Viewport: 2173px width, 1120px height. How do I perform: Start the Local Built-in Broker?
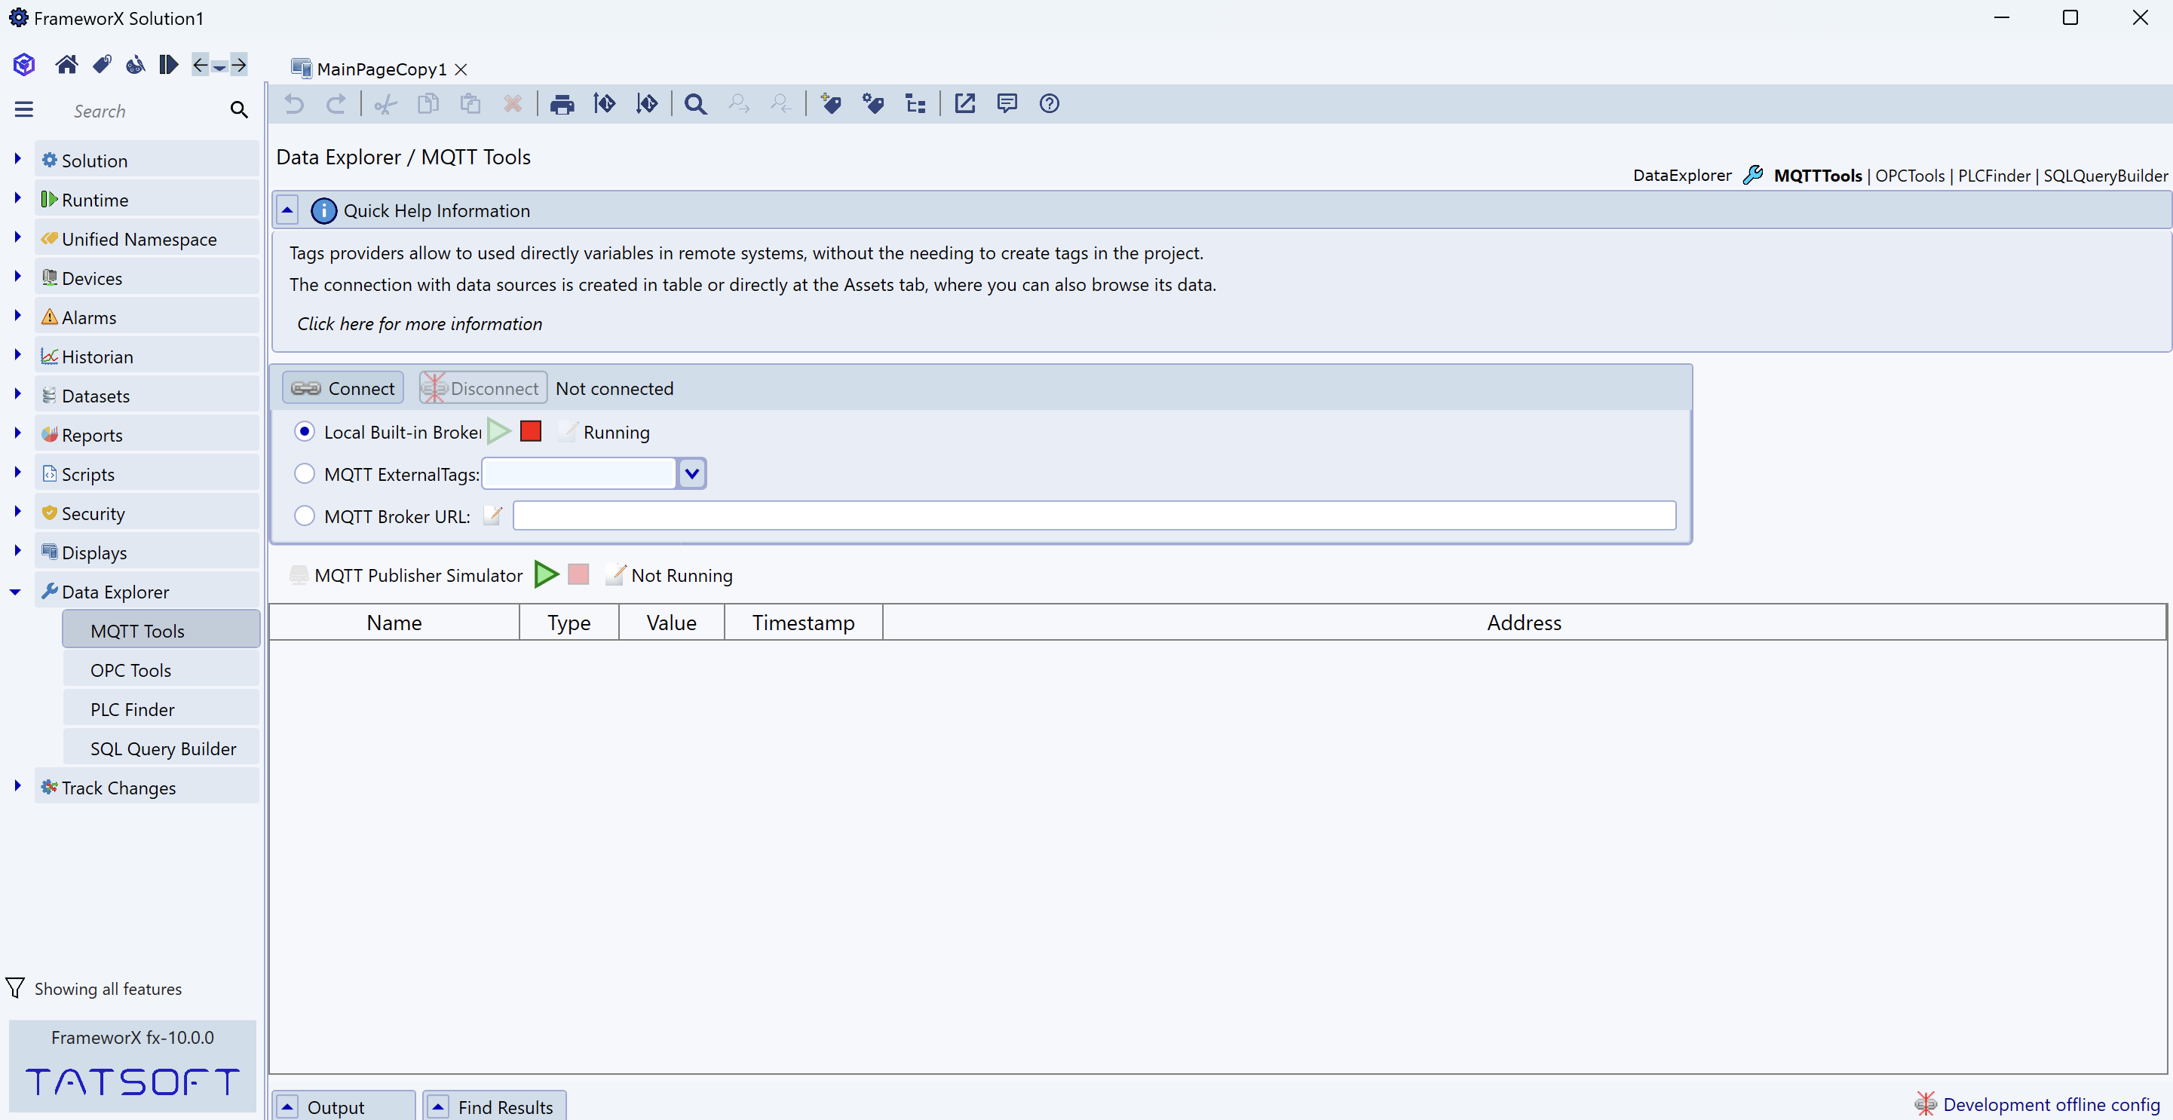click(x=499, y=432)
